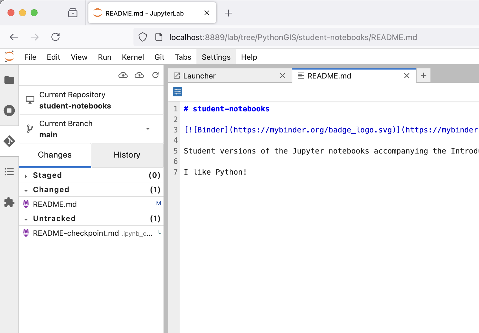The height and width of the screenshot is (333, 479).
Task: Open the Edit menu
Action: (x=53, y=57)
